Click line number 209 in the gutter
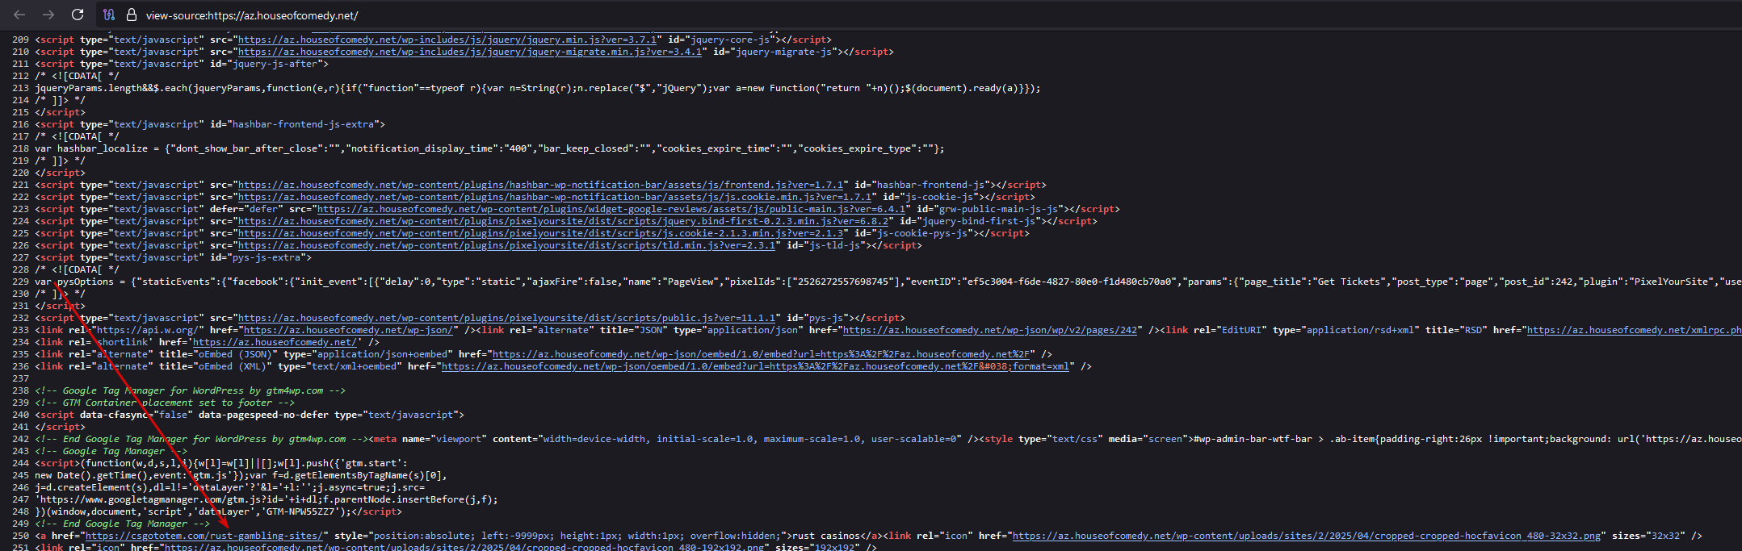 click(x=20, y=40)
